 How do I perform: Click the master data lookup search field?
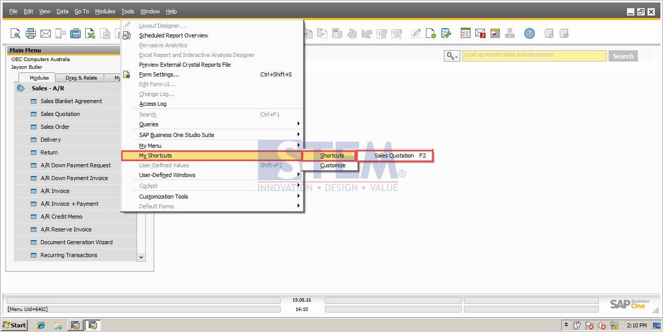pos(534,55)
